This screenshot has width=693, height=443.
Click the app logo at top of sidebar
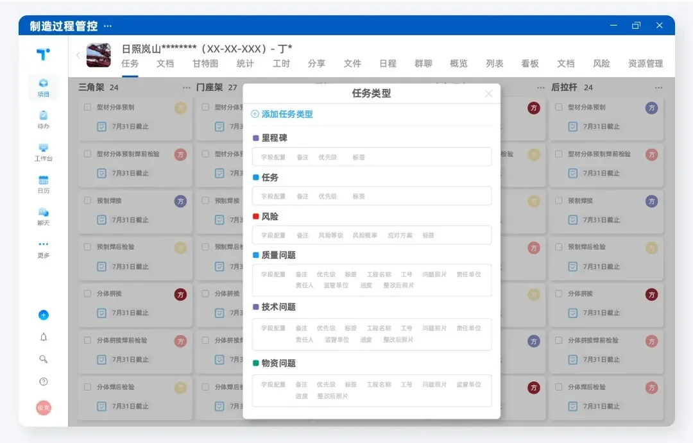tap(44, 54)
